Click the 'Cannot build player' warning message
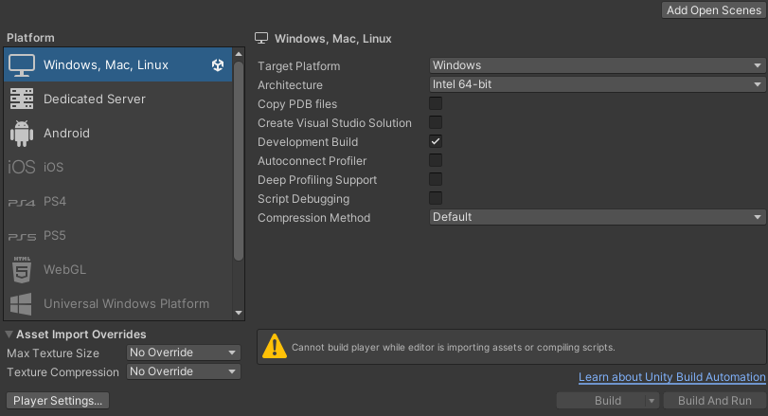Screen dimensions: 768x416 (x=453, y=347)
